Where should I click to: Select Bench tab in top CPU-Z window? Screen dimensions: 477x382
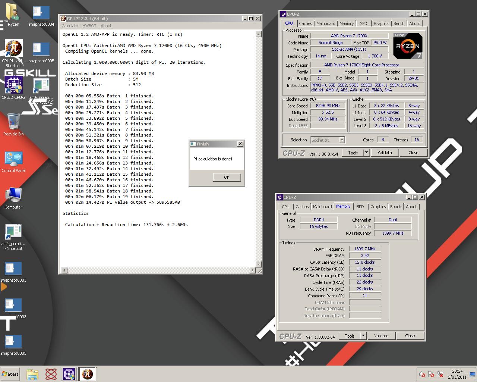click(399, 24)
